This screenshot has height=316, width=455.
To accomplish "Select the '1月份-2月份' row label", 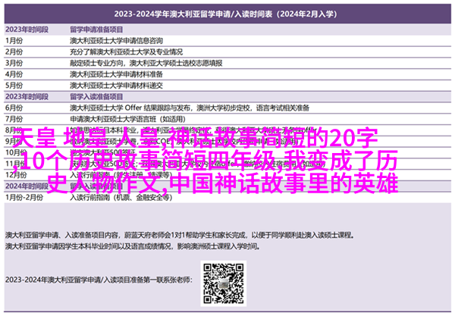I will tap(24, 198).
